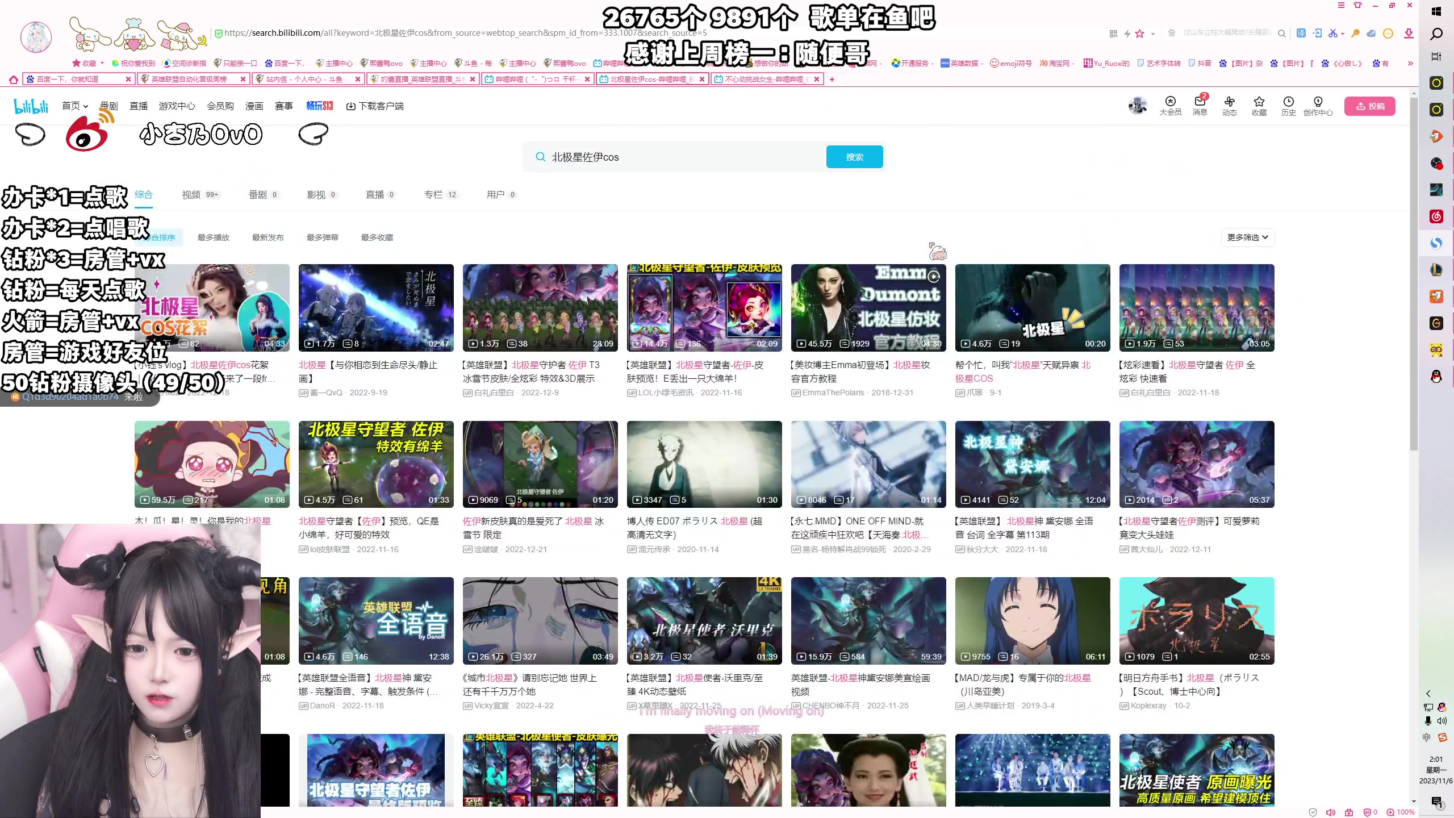Open Task View on taskbar
The height and width of the screenshot is (818, 1454).
tap(1436, 57)
